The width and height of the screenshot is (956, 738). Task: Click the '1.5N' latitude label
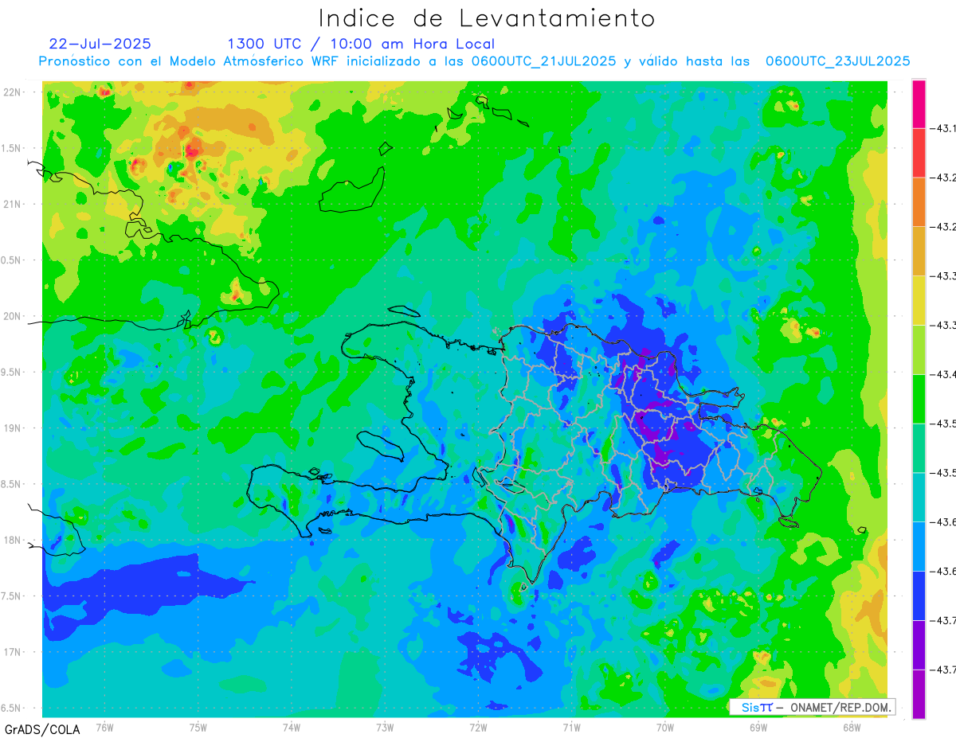[12, 148]
